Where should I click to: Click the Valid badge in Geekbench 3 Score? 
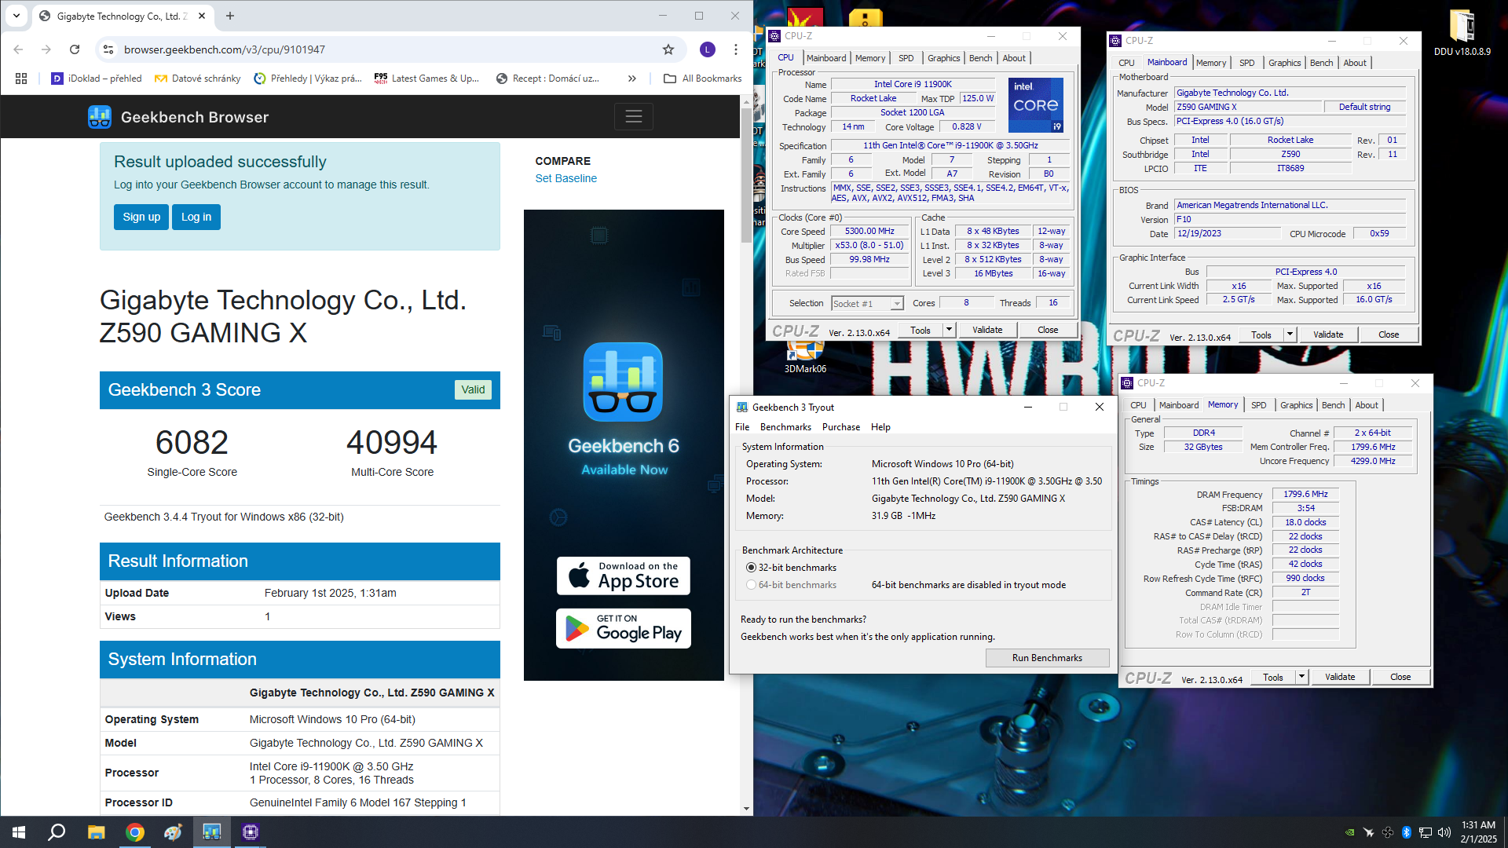point(473,389)
